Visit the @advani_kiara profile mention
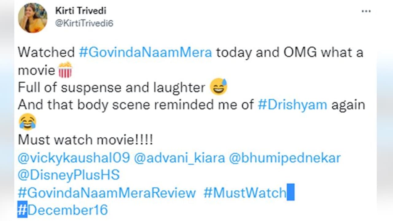This screenshot has height=221, width=393. 180,158
